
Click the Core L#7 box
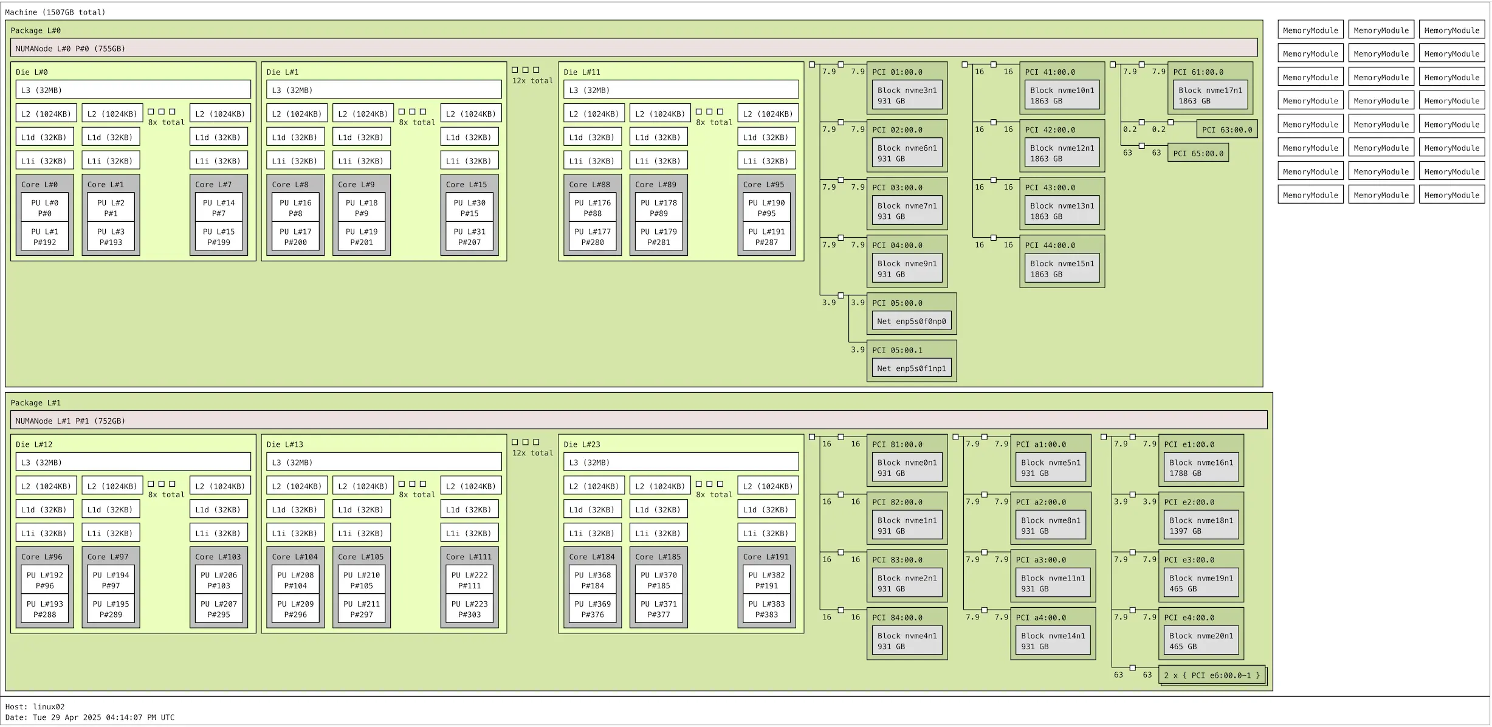point(219,215)
